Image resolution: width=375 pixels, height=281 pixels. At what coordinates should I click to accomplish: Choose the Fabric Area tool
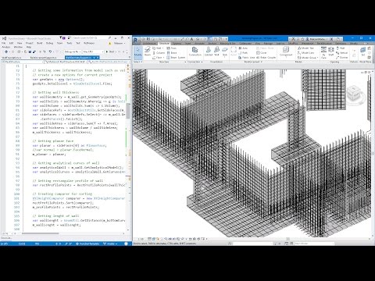click(247, 58)
